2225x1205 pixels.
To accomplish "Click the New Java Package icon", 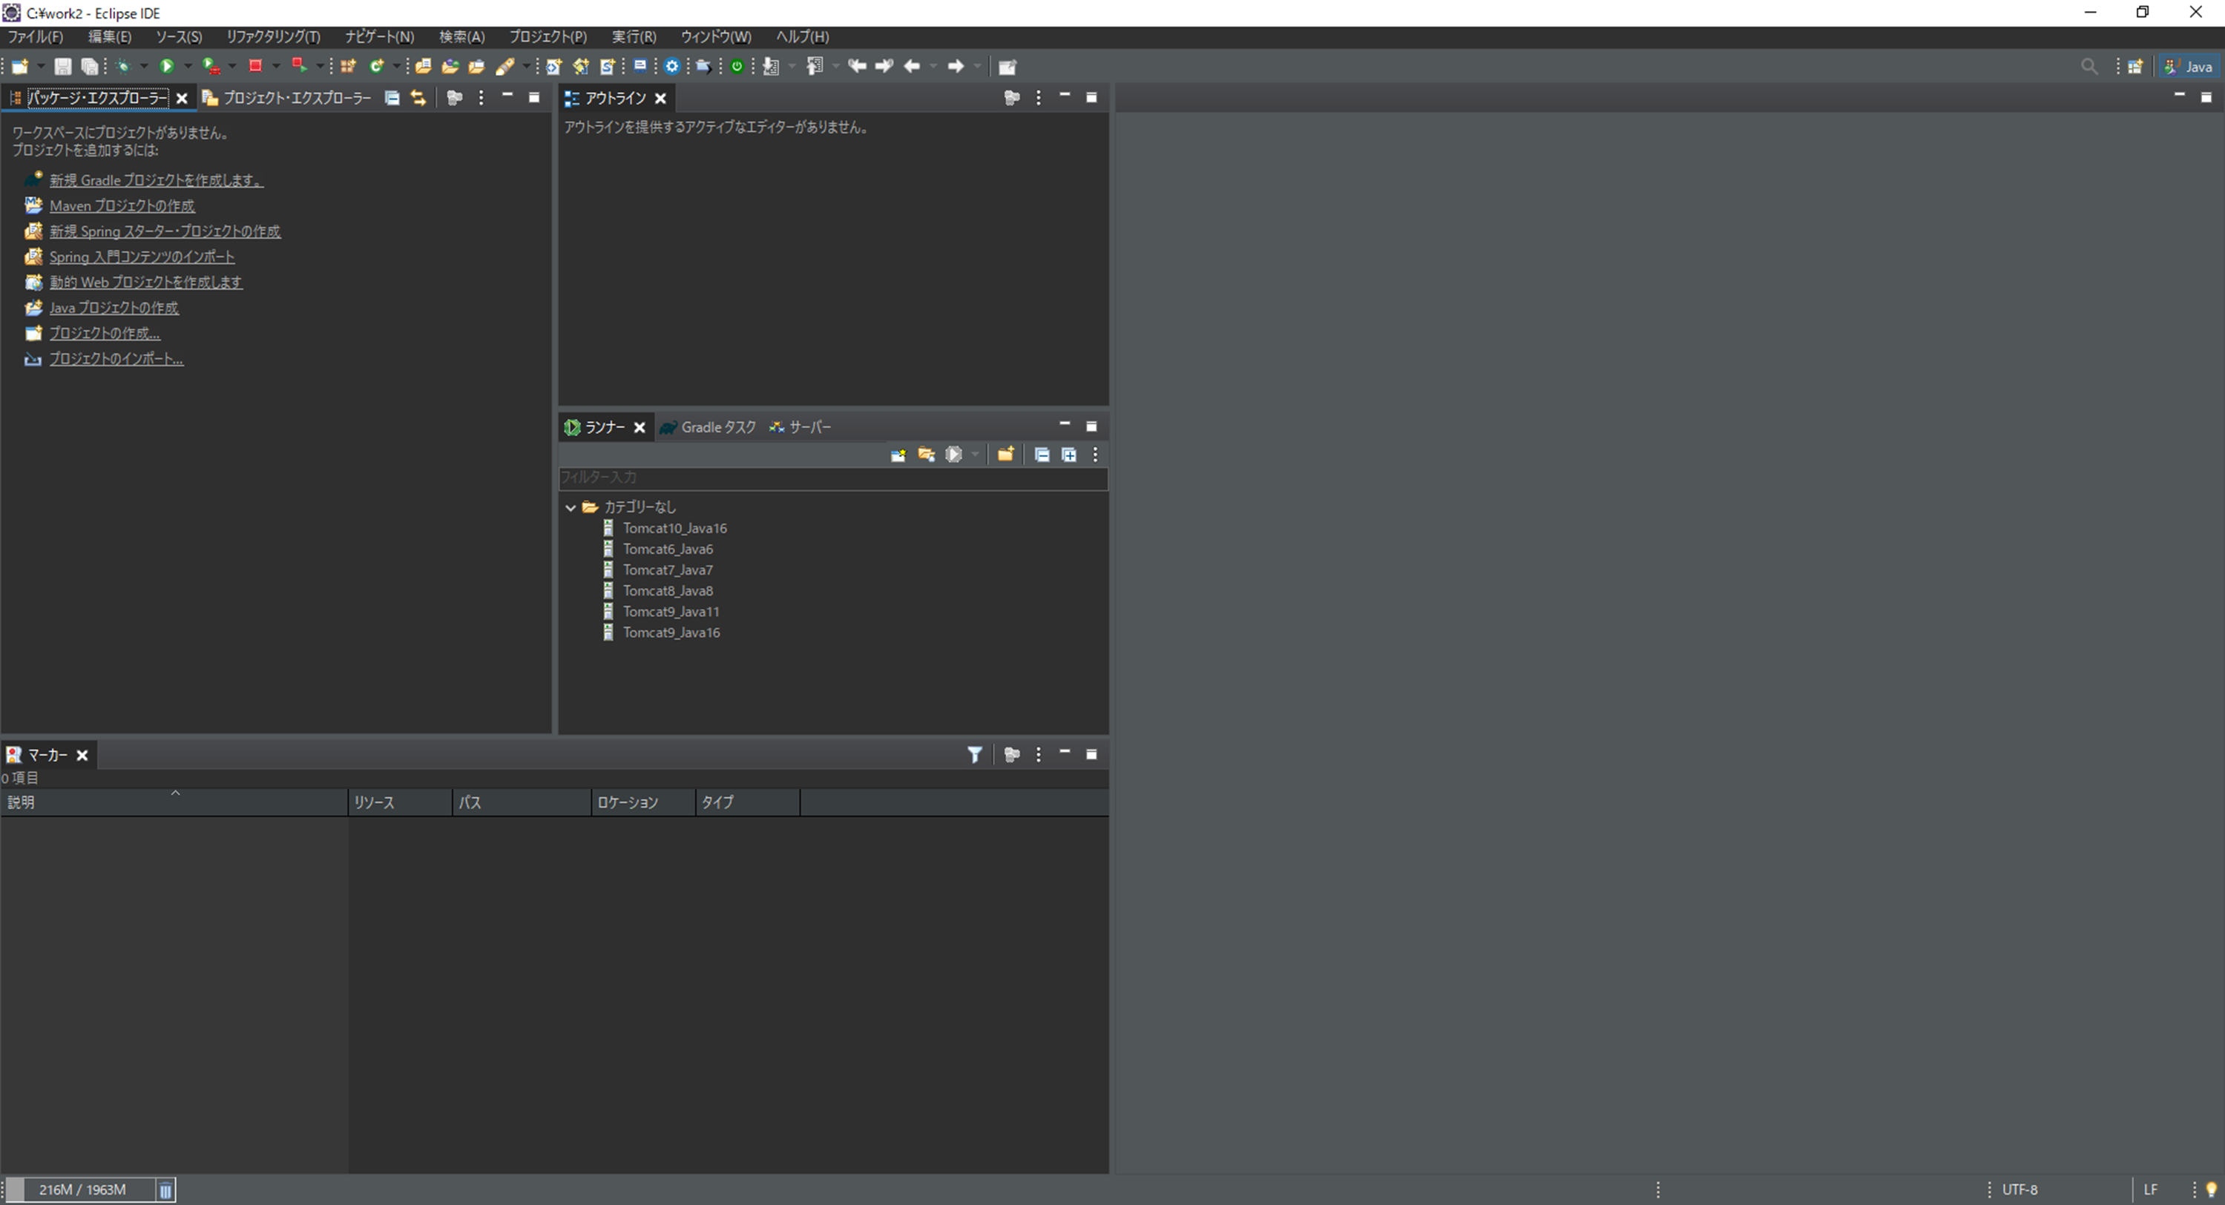I will (348, 67).
